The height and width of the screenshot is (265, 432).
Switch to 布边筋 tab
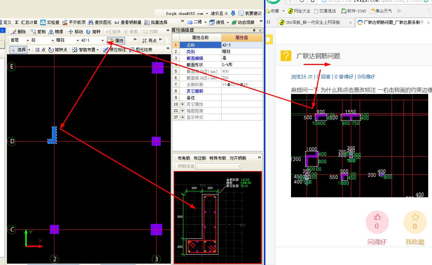pyautogui.click(x=200, y=158)
